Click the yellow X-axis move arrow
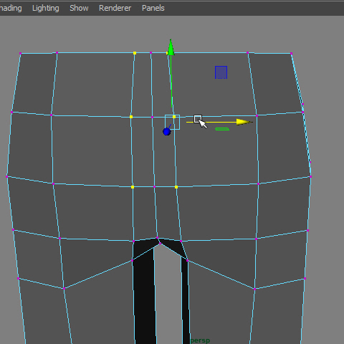This screenshot has height=344, width=344. pyautogui.click(x=244, y=122)
